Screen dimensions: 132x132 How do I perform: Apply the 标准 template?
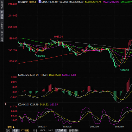35,131
